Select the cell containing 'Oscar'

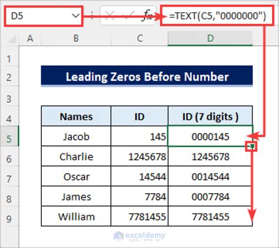[x=76, y=177]
